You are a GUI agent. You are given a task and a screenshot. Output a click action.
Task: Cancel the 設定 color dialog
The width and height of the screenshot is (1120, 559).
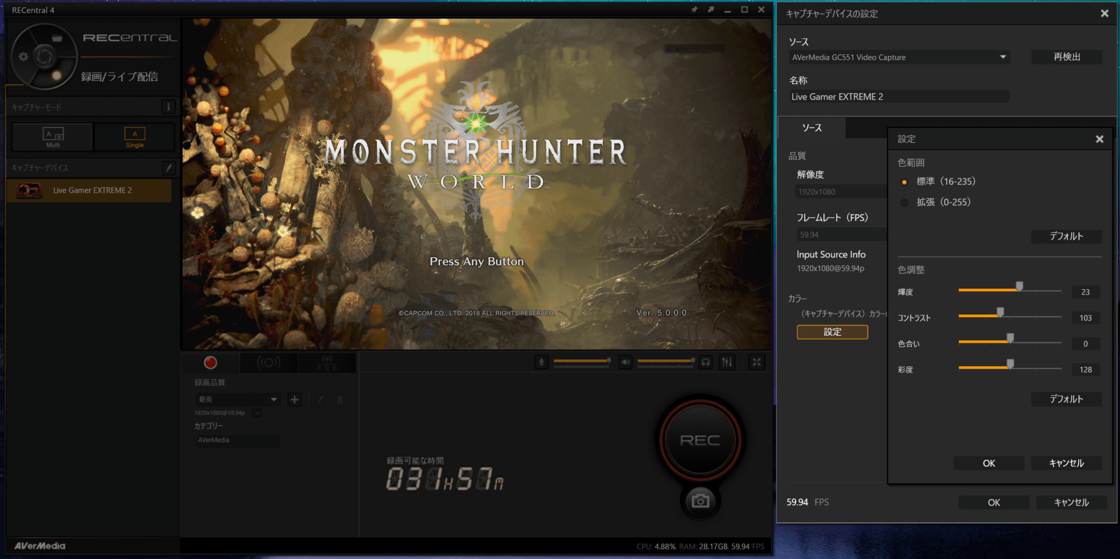point(1066,463)
